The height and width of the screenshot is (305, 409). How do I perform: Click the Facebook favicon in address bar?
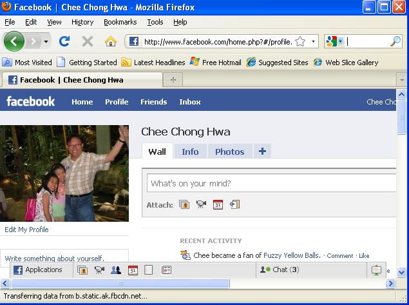134,41
